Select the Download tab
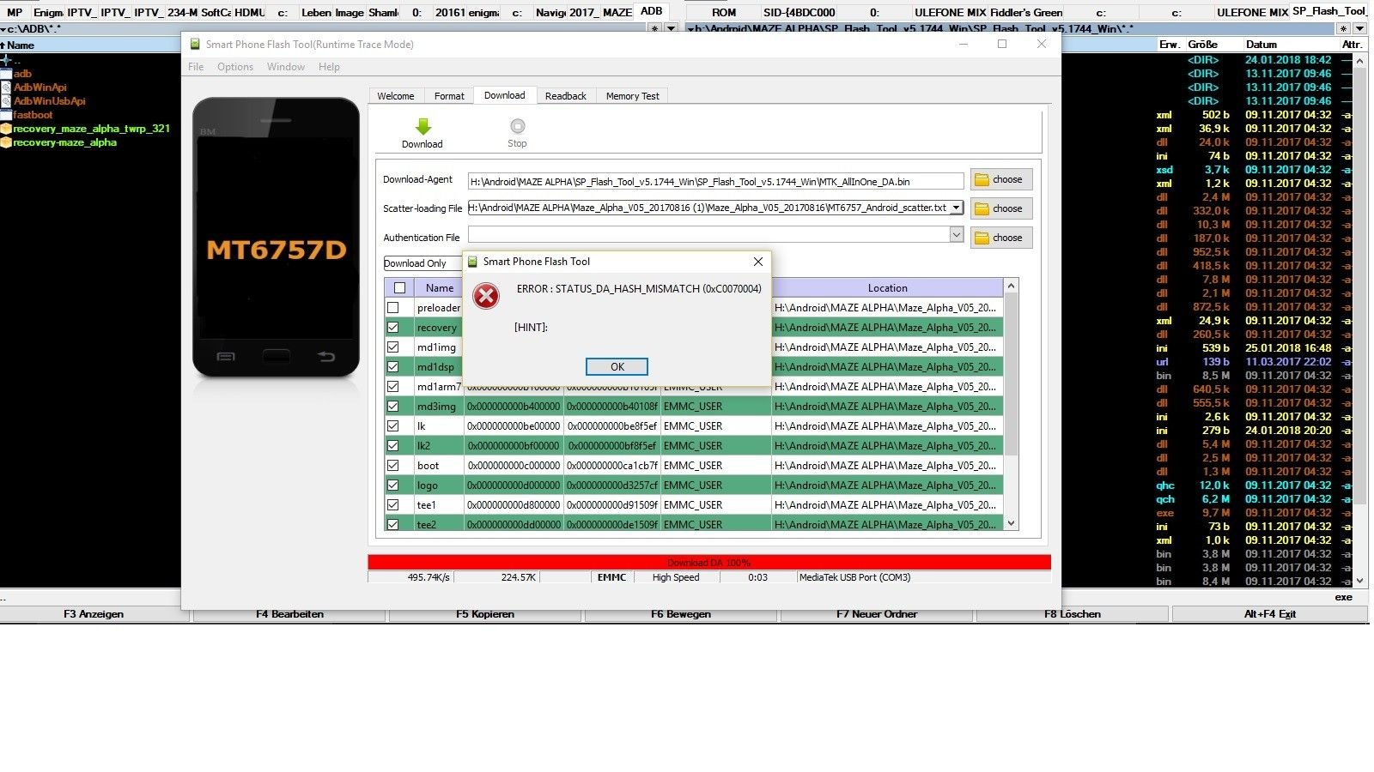Viewport: 1374px width, 772px height. pyautogui.click(x=505, y=95)
